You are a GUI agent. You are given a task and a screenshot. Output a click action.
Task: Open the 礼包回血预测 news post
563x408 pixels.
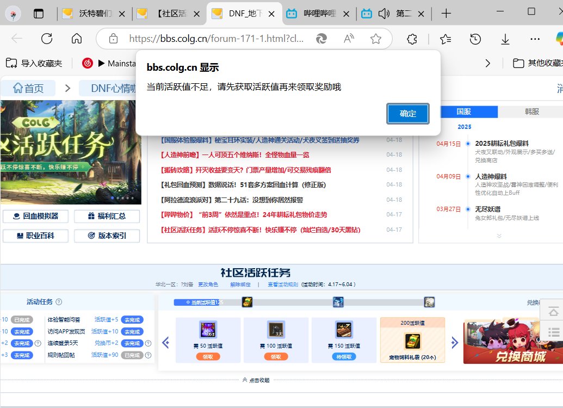[243, 185]
